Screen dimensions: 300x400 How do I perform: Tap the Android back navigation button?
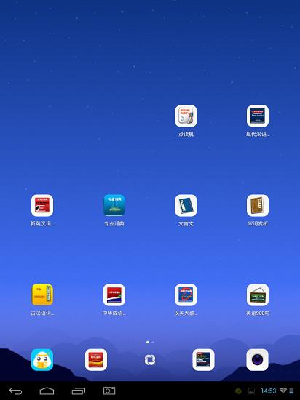point(15,391)
